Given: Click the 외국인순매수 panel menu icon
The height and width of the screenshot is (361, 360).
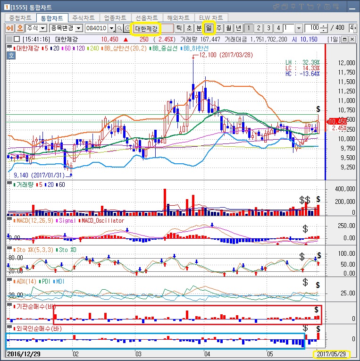Looking at the screenshot, I should 9,327.
